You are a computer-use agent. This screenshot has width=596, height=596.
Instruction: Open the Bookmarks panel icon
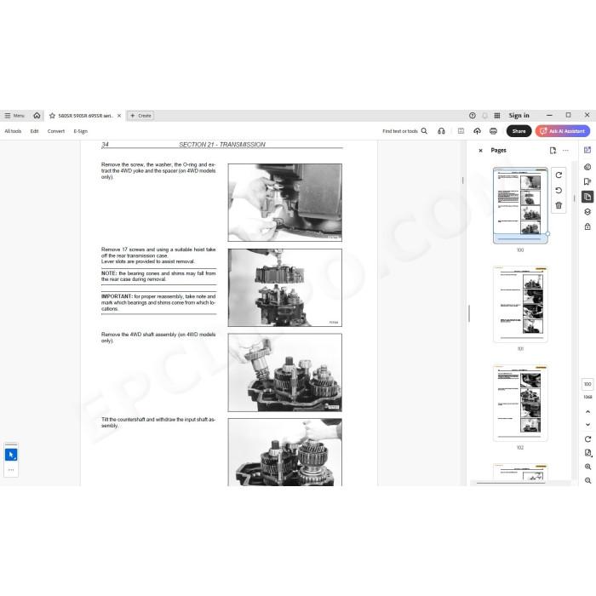tap(587, 181)
